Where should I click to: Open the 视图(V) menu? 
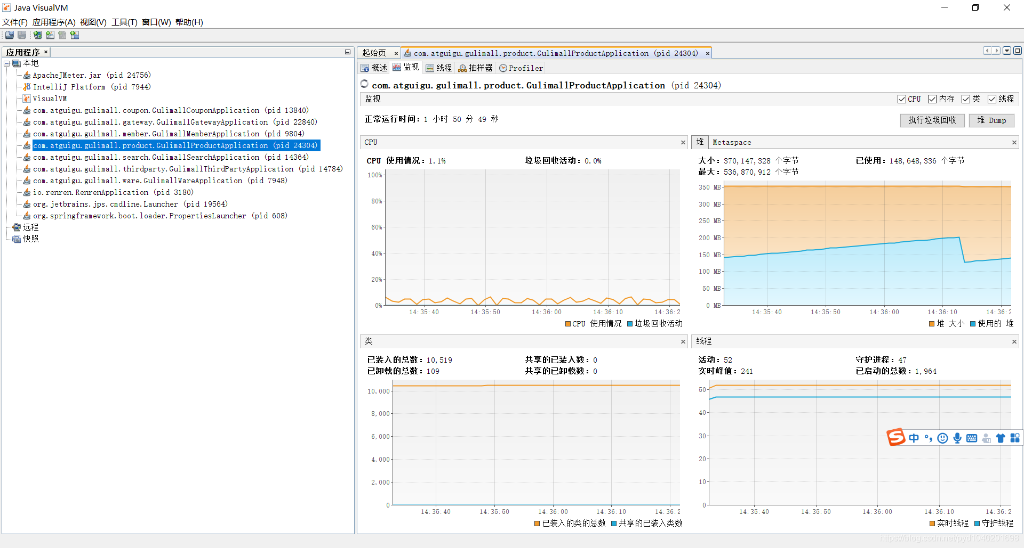pos(93,22)
